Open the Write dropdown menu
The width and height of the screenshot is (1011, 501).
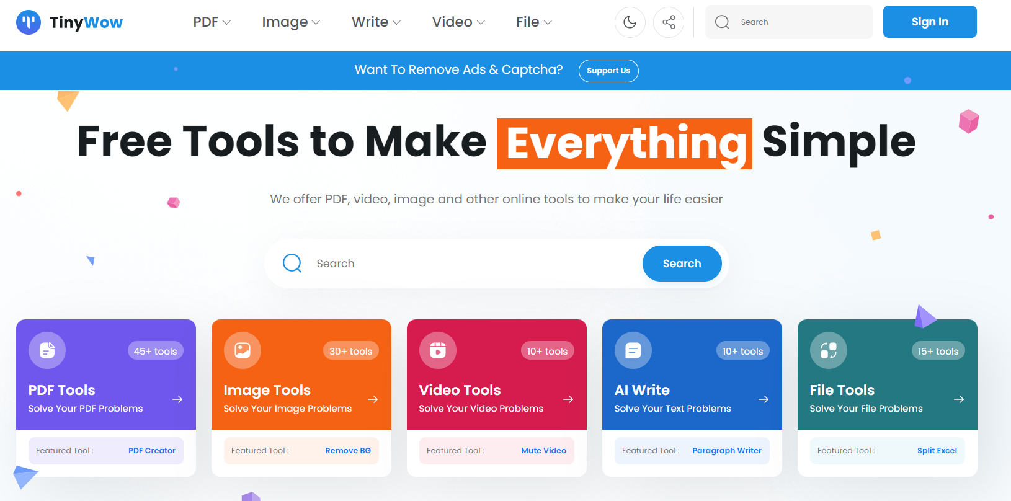376,22
